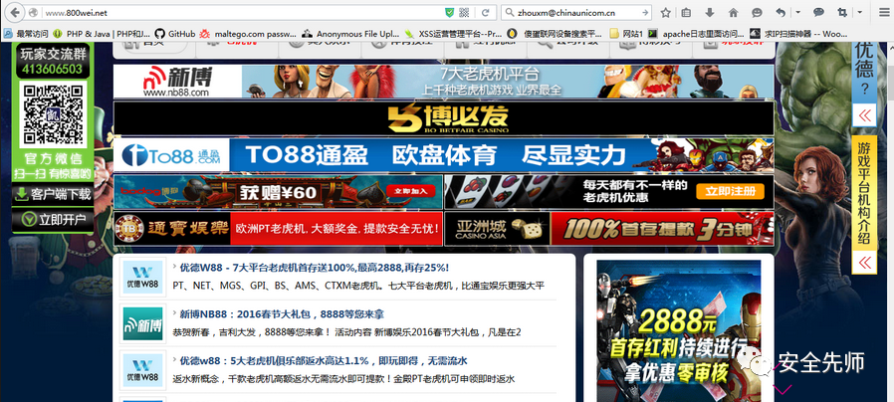Viewport: 894px width, 402px height.
Task: Click the undo curved arrow toolbar icon
Action: click(x=782, y=13)
